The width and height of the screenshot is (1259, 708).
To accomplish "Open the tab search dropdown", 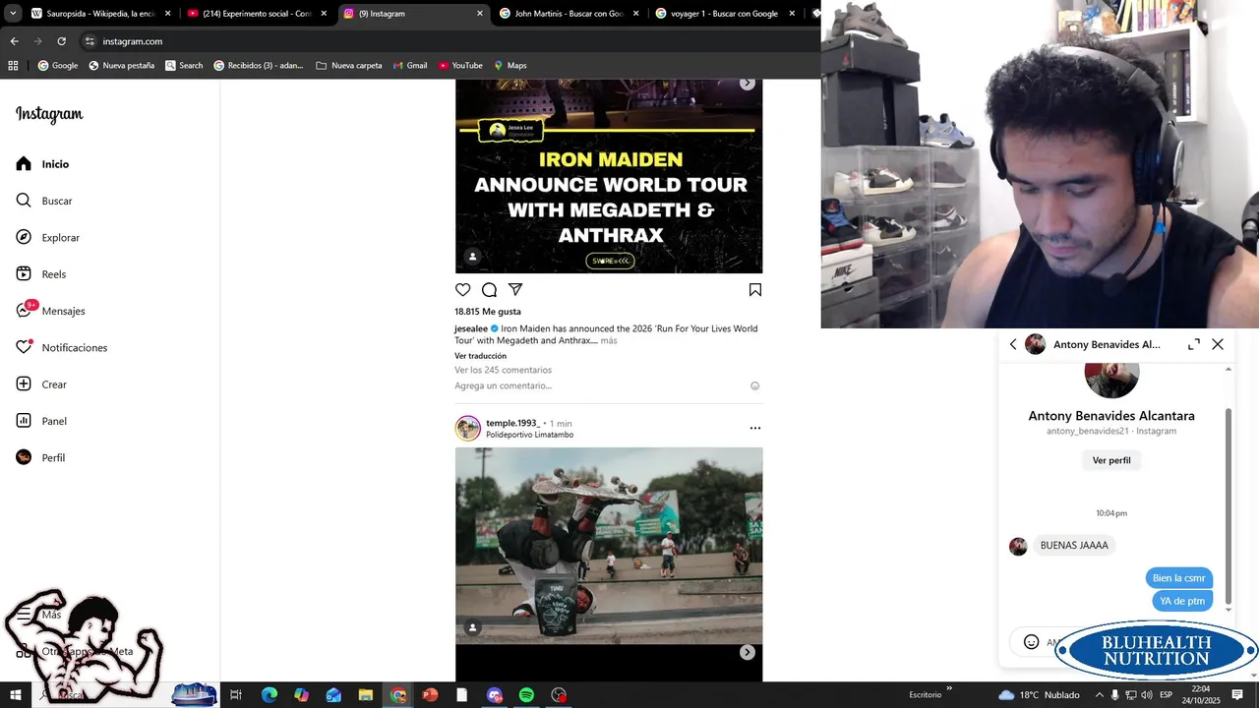I will pyautogui.click(x=13, y=14).
